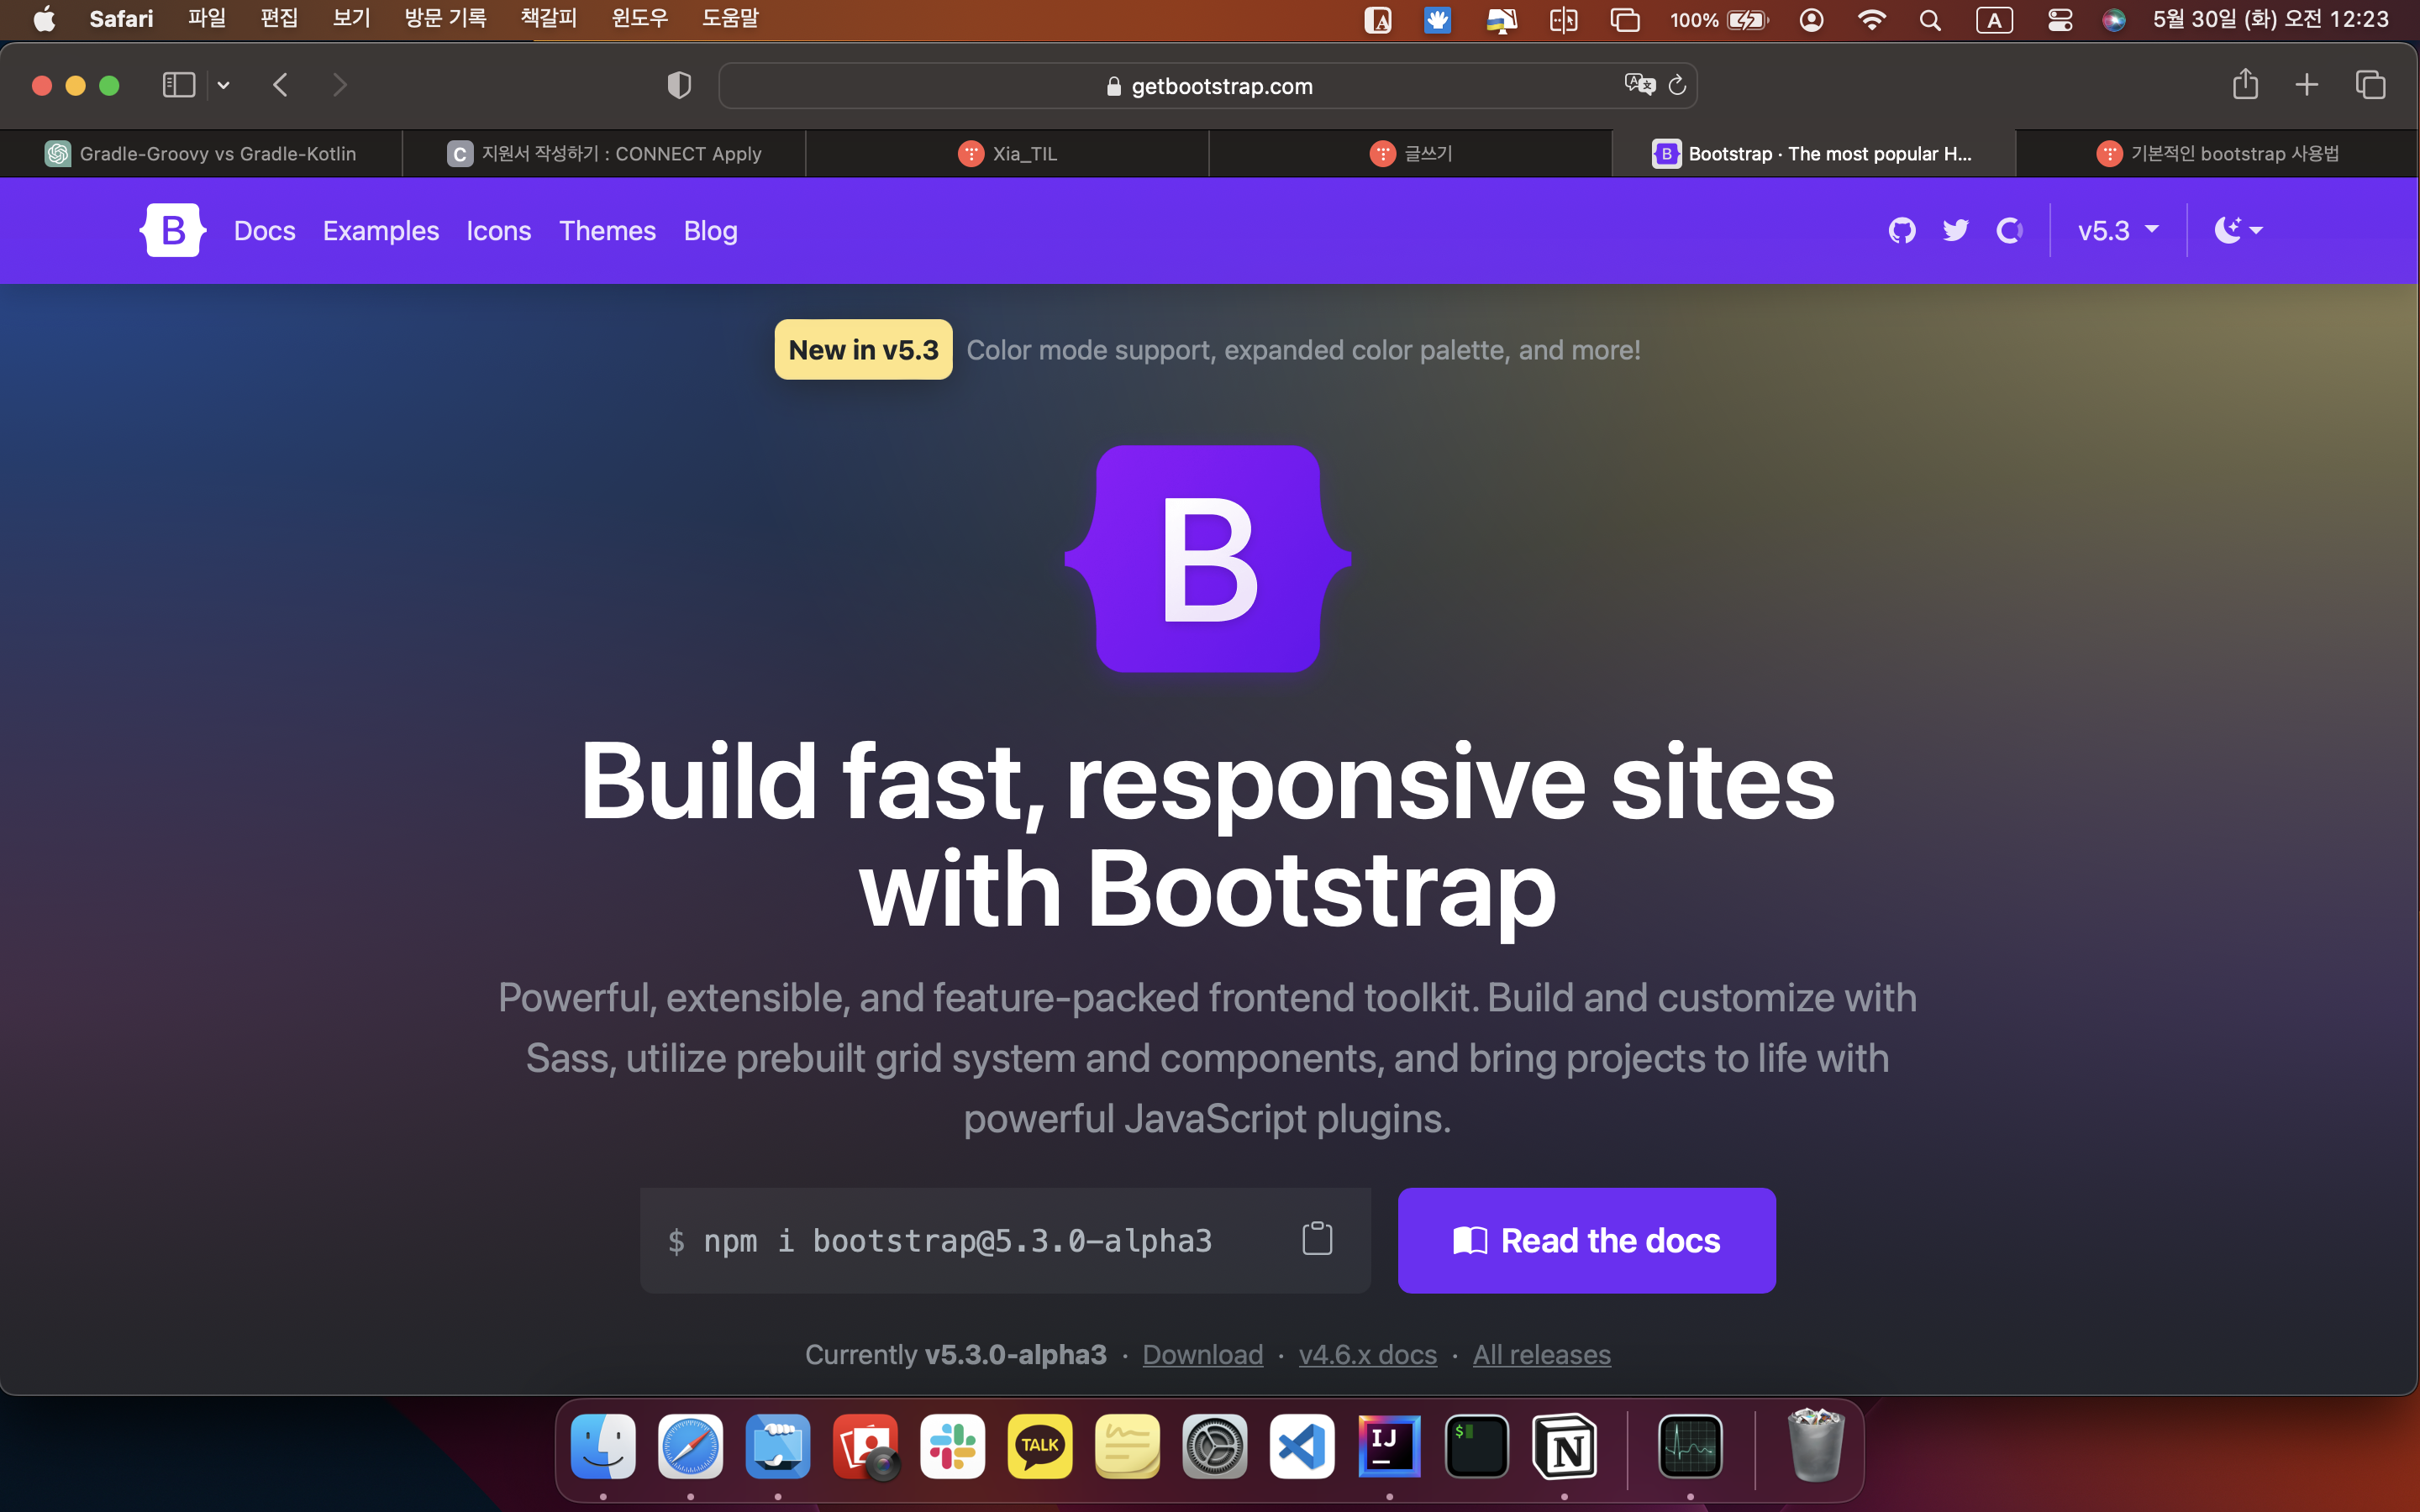Click the large Bootstrap B logo in the hero

[1208, 558]
